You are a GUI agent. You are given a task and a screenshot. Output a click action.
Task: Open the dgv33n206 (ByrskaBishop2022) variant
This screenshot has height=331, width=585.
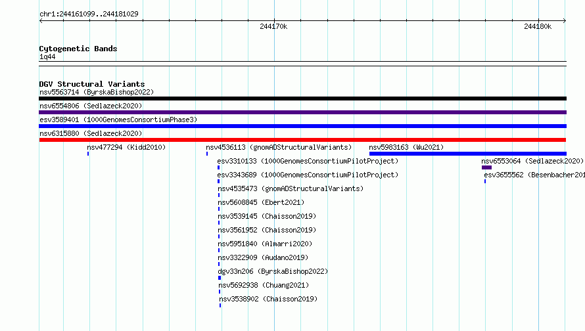[x=273, y=271]
